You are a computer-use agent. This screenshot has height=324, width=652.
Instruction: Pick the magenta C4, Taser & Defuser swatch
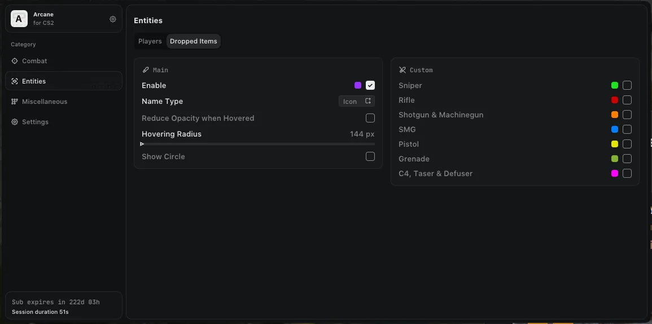[615, 173]
